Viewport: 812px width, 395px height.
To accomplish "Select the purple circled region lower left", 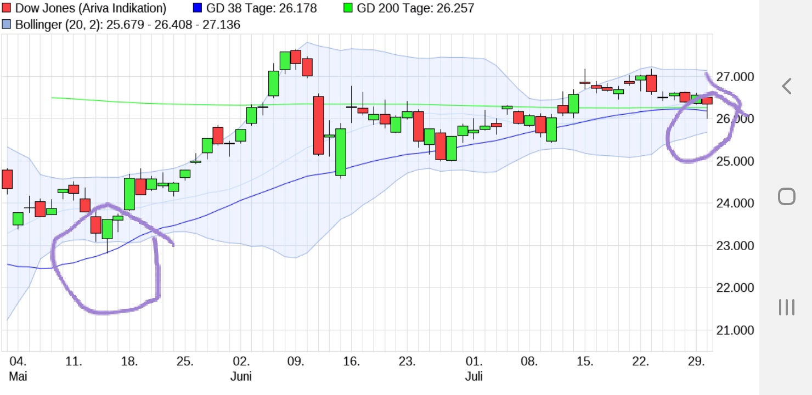I will pos(107,258).
